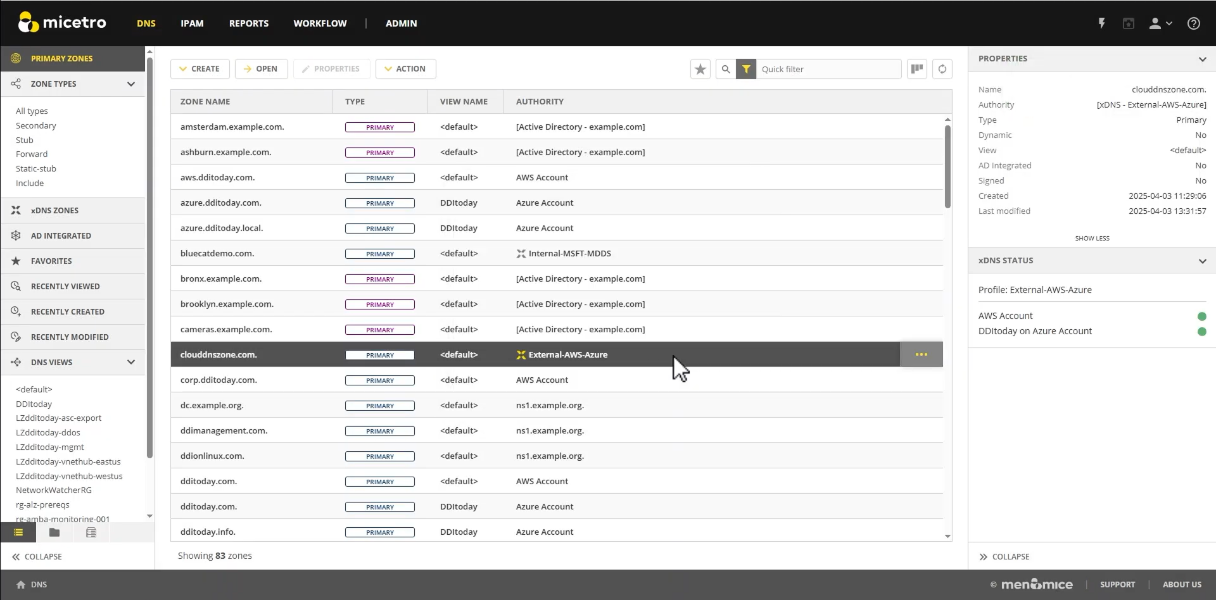Mark zone as favorite with star button
Viewport: 1216px width, 600px height.
click(700, 69)
